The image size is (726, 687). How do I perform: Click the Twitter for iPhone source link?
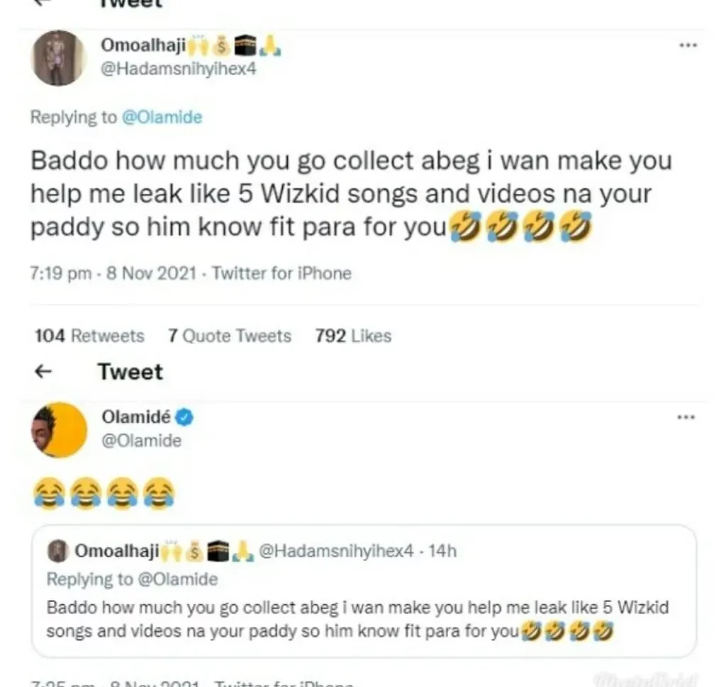pos(281,273)
